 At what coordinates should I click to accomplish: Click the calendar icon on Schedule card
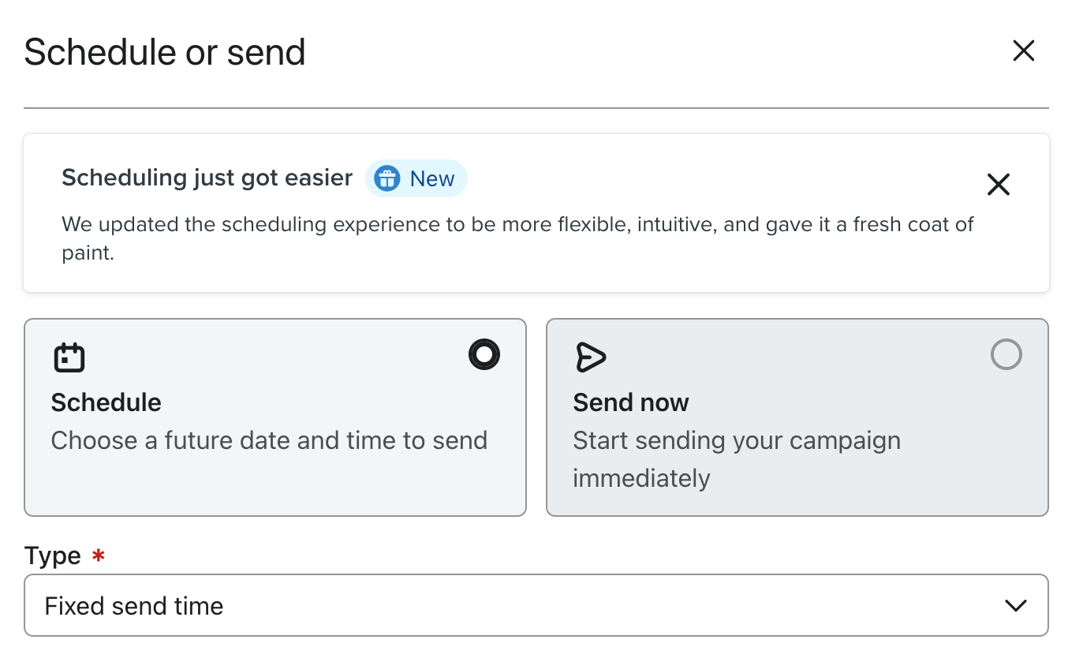click(x=69, y=357)
